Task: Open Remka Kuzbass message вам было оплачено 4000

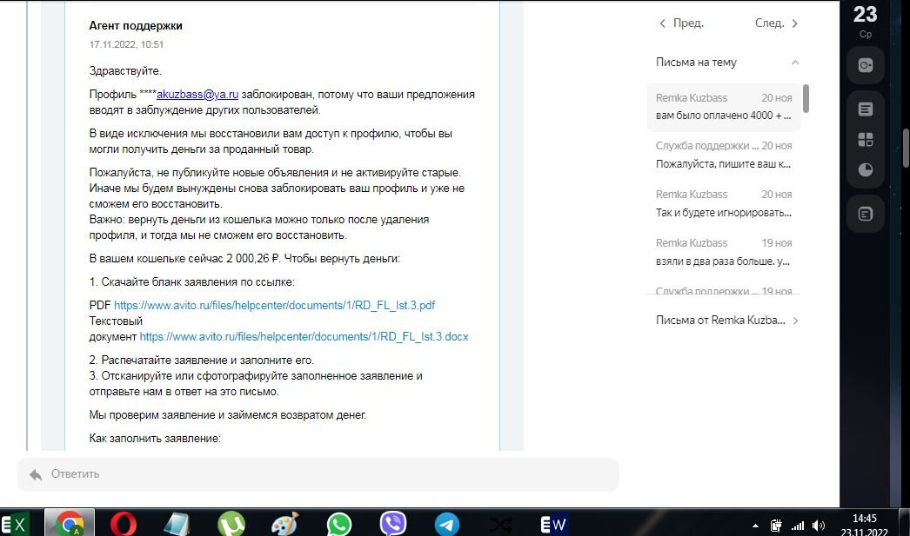Action: pos(724,107)
